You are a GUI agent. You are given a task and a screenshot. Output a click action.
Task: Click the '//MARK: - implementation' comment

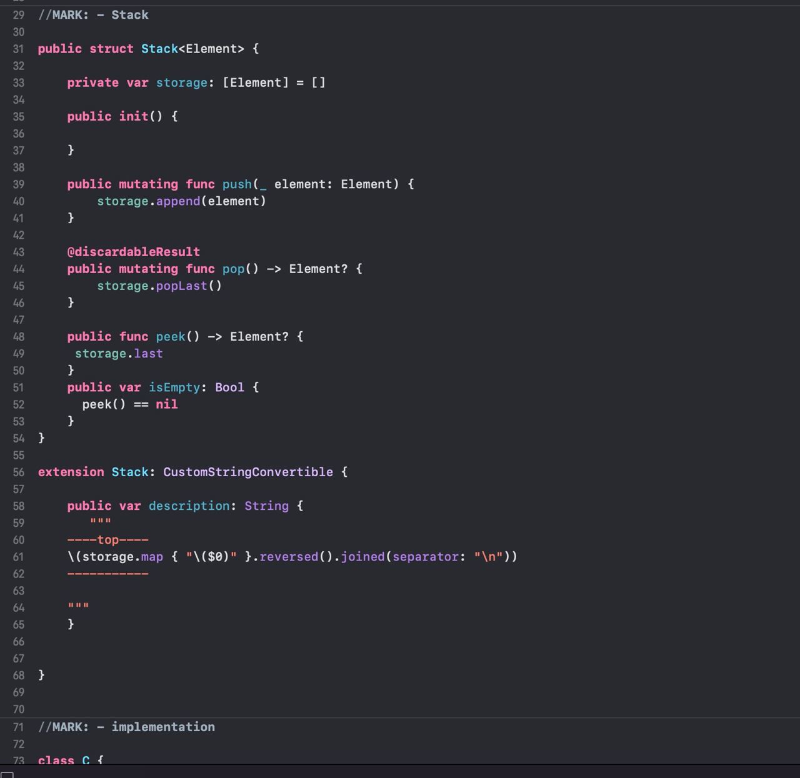(x=126, y=727)
